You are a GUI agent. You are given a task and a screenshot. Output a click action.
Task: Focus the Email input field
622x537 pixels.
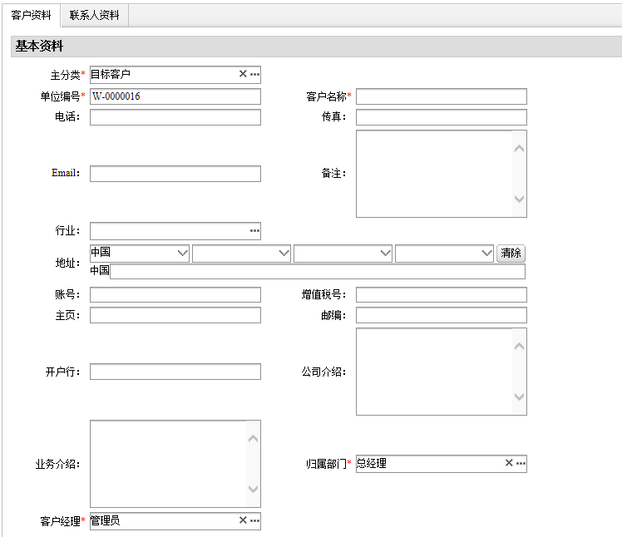point(175,174)
